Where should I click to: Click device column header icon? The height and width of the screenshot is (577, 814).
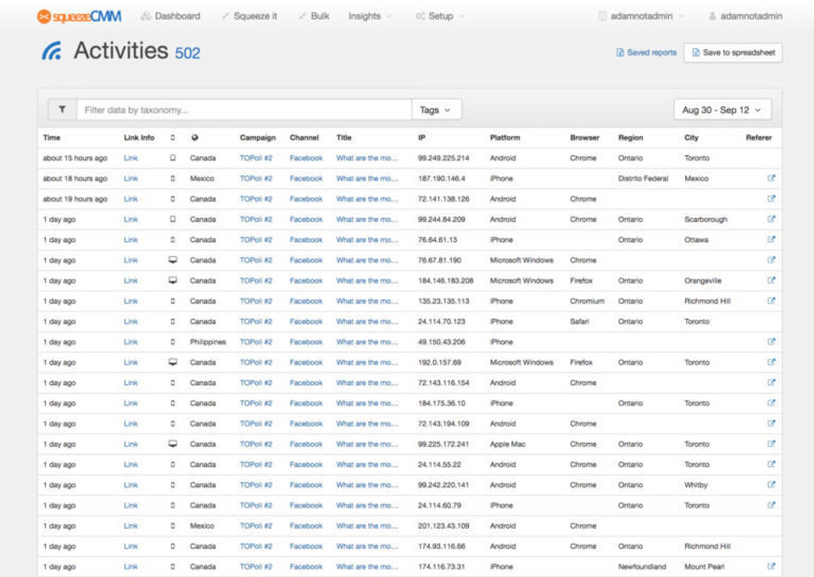click(173, 137)
